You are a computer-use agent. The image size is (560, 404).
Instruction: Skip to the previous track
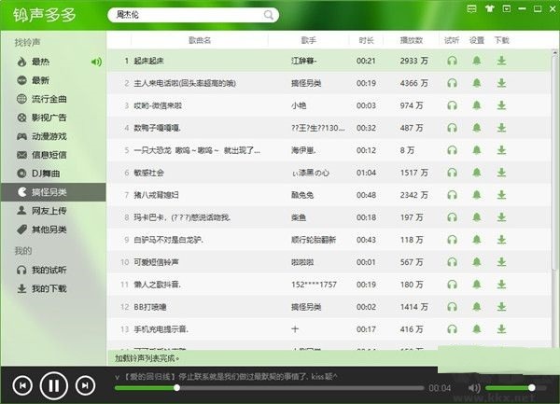click(x=22, y=385)
